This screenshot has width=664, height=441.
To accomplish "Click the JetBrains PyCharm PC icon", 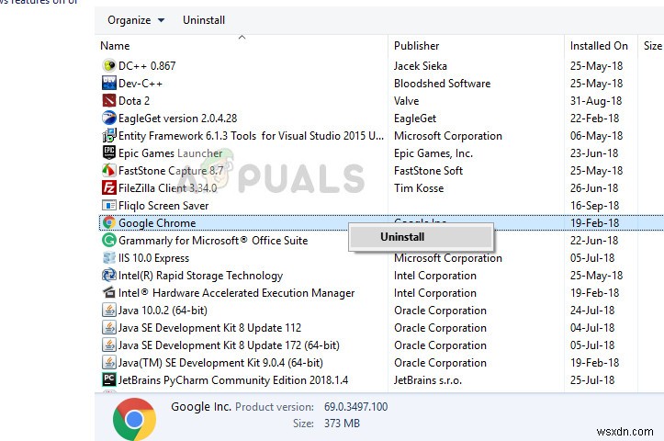I will pyautogui.click(x=109, y=379).
